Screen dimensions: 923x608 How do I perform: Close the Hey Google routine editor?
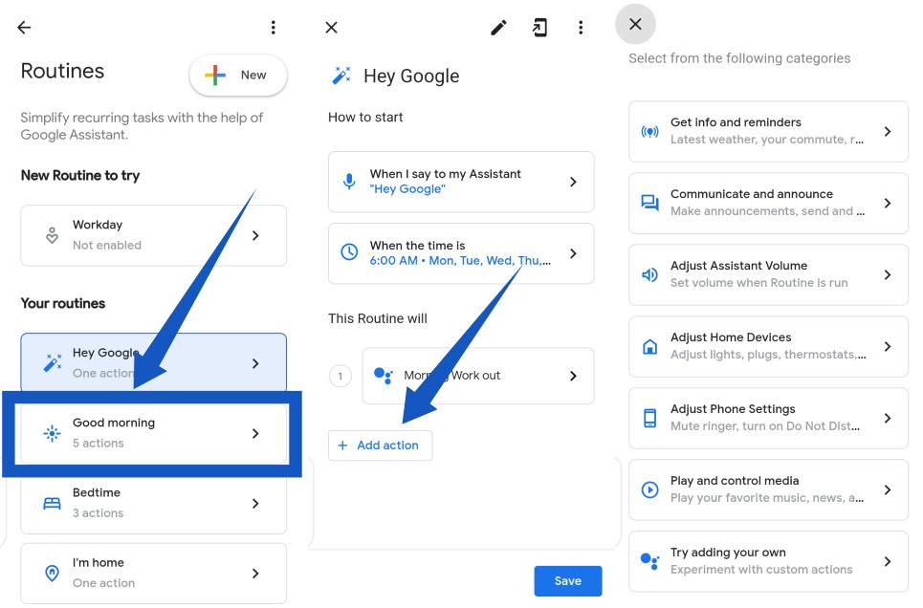coord(331,28)
